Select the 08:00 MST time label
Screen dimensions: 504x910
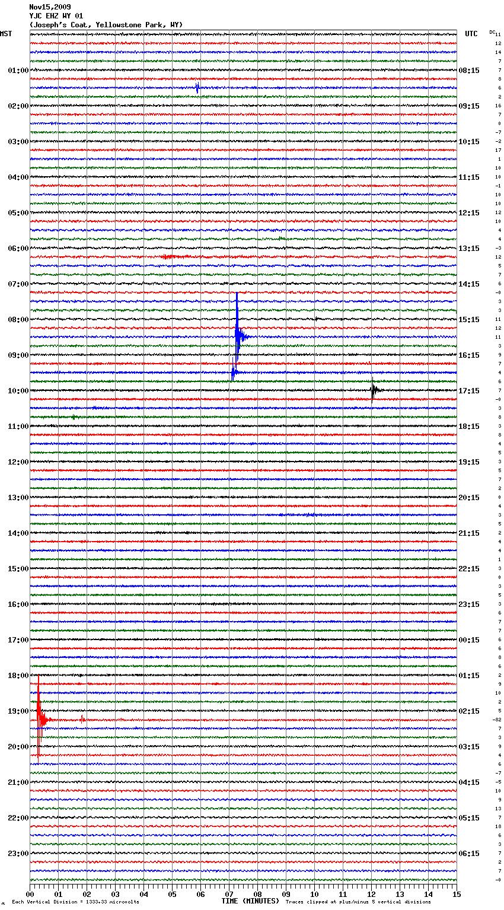click(x=18, y=320)
